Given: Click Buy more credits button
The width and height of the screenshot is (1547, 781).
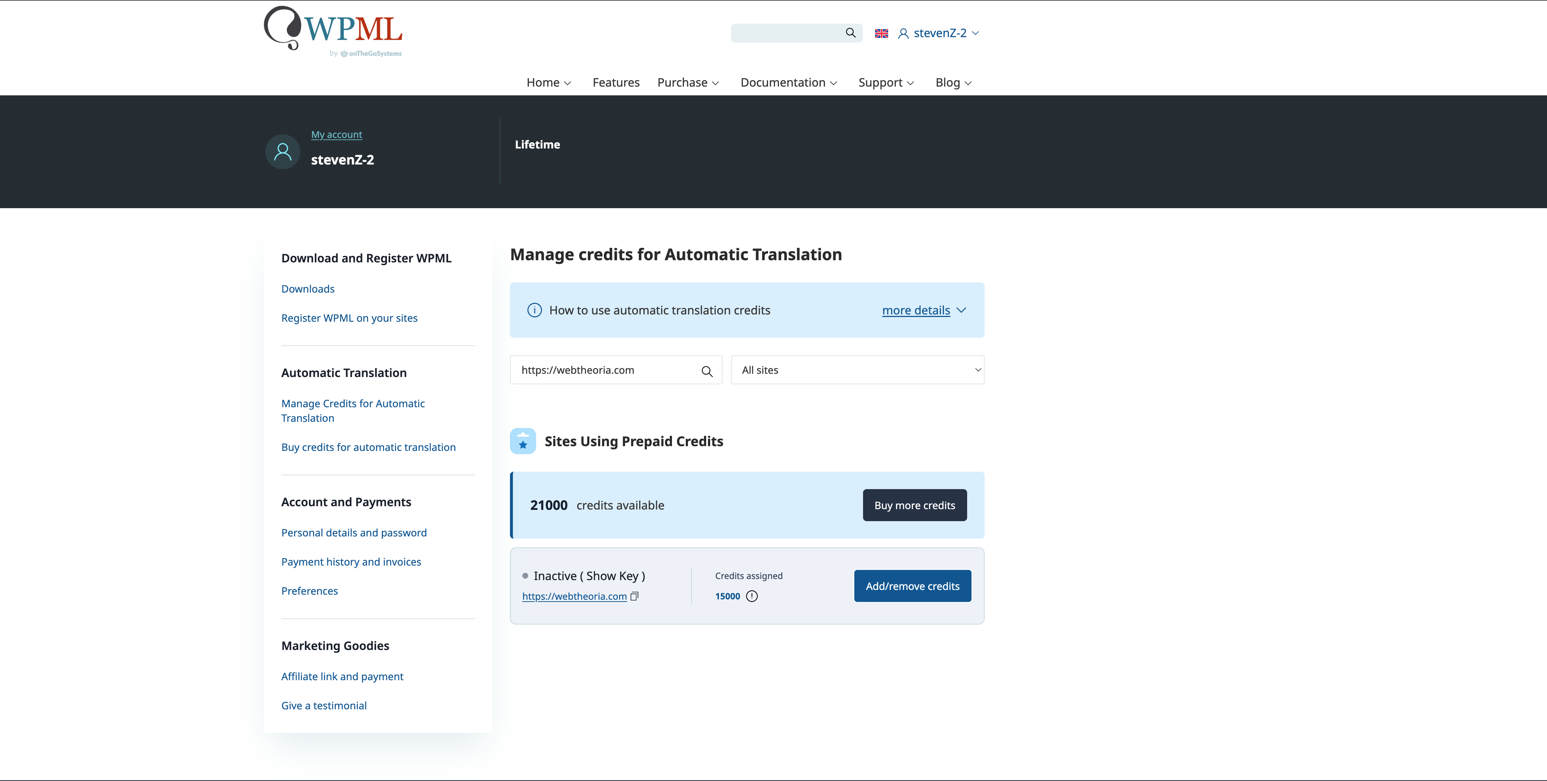Looking at the screenshot, I should 914,506.
